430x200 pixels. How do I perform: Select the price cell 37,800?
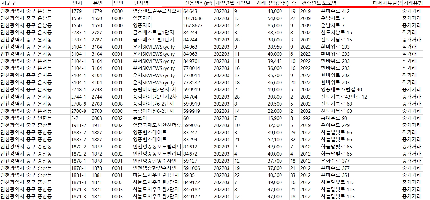point(275,168)
